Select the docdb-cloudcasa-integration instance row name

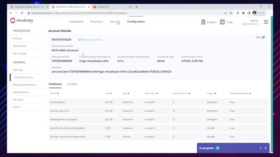pos(68,128)
